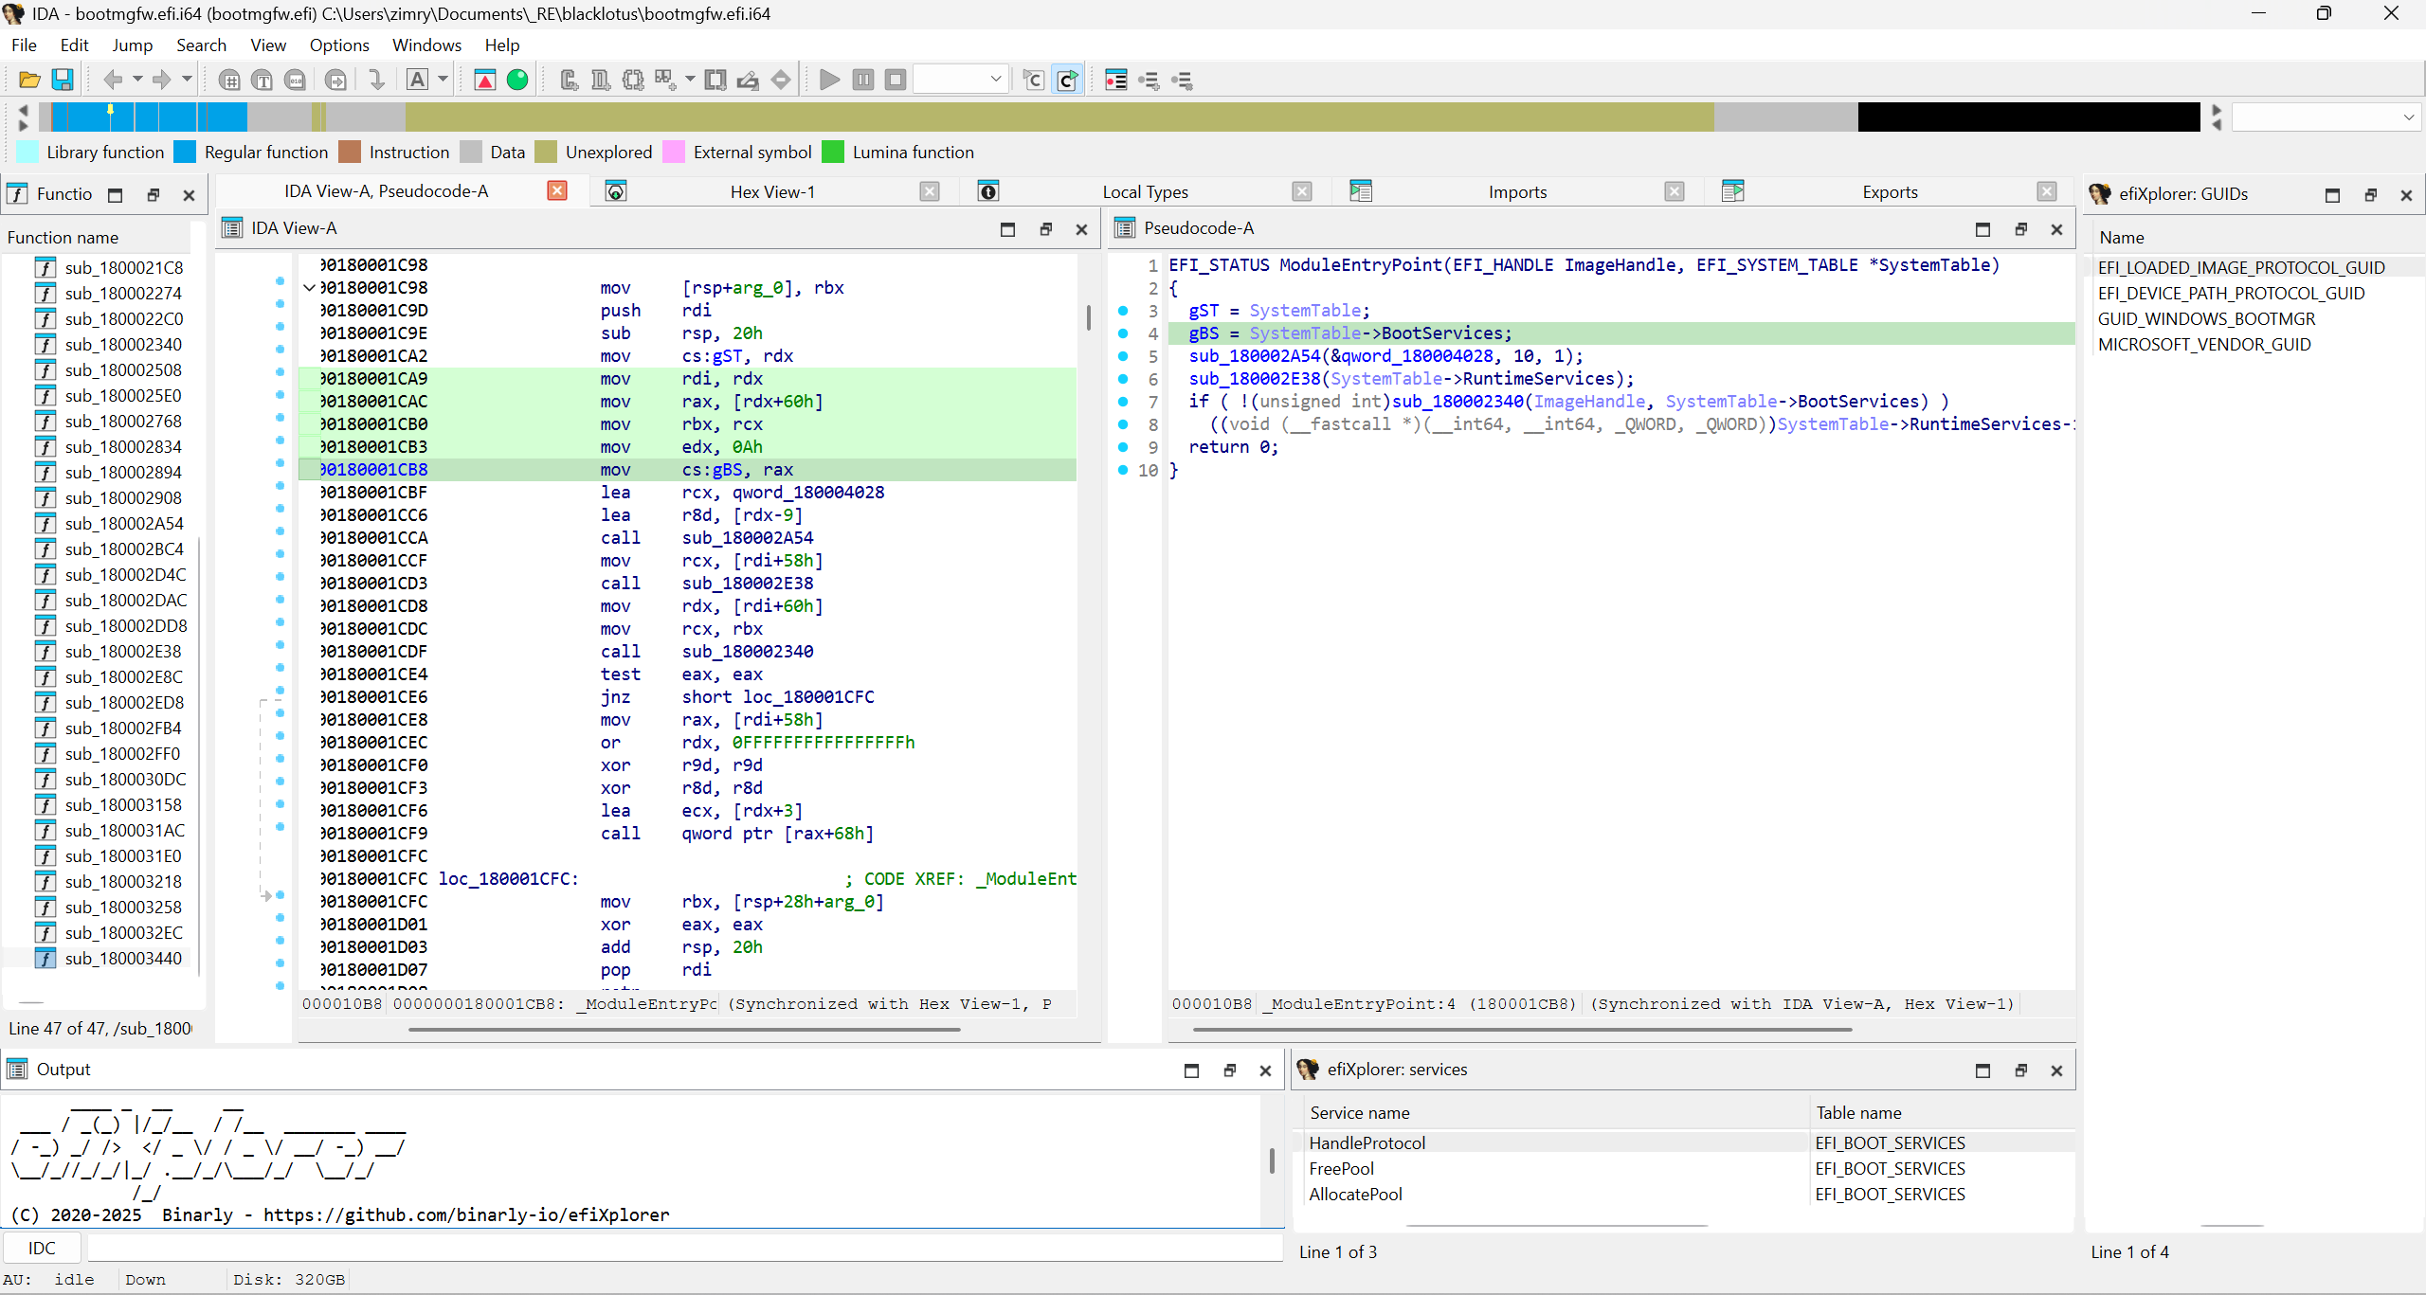Select sub_180002A54 in function list
Image resolution: width=2426 pixels, height=1295 pixels.
click(x=124, y=523)
